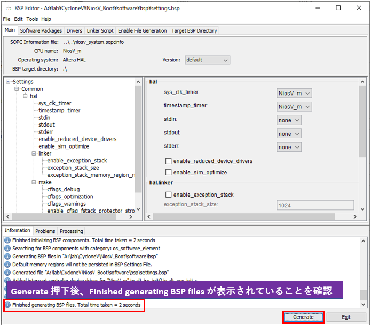Click the exception_stack_size input field
The image size is (371, 326).
315,205
